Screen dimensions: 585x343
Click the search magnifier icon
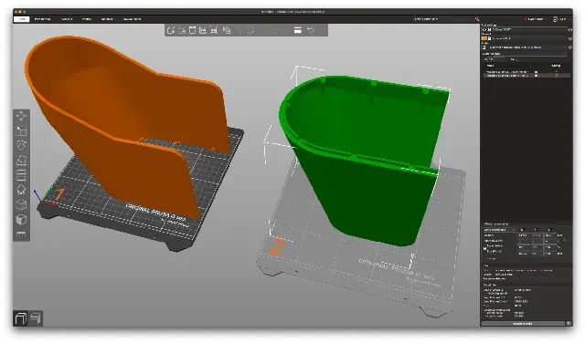click(477, 19)
